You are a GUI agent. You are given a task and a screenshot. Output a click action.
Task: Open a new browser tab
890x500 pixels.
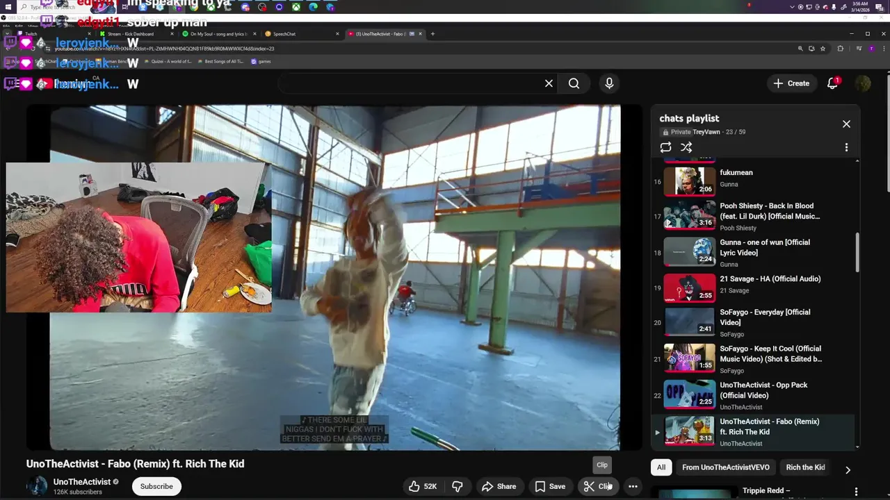click(432, 34)
